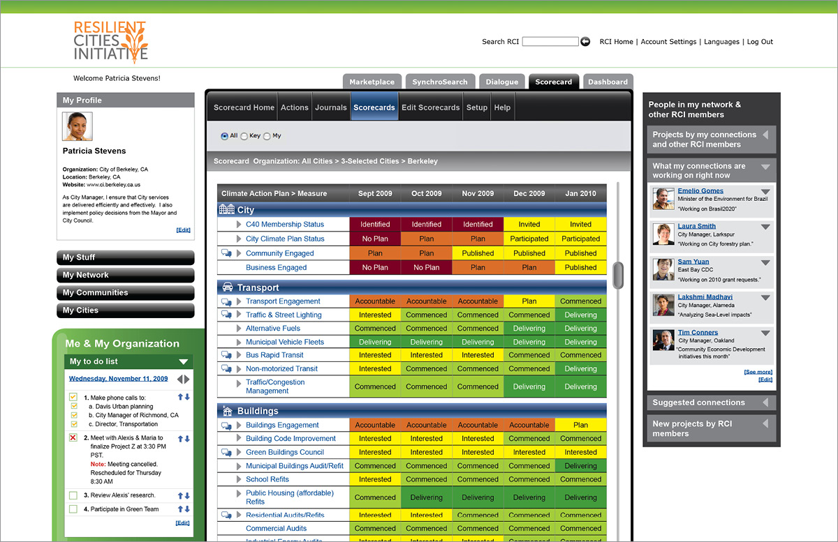Click the scorecard vertical scrollbar handle
This screenshot has width=838, height=542.
618,275
